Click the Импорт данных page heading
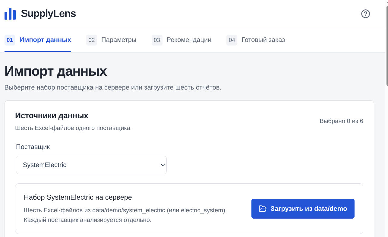Screen dimensions: 388x237 pyautogui.click(x=56, y=71)
